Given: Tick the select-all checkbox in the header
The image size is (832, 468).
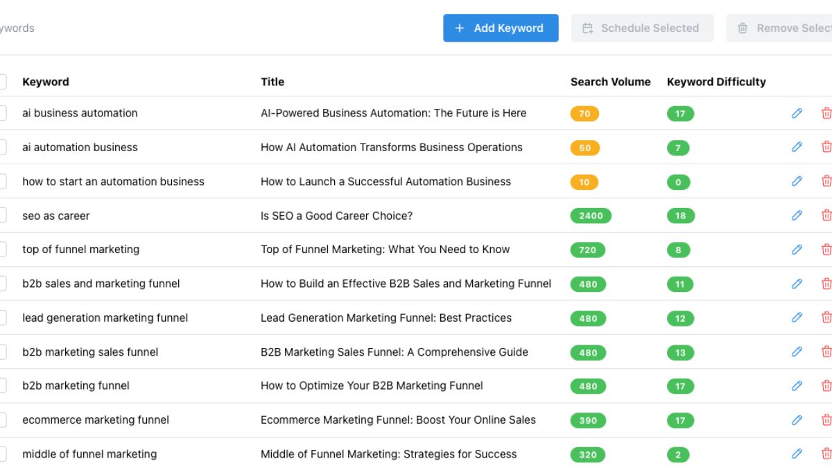Looking at the screenshot, I should click(1, 81).
